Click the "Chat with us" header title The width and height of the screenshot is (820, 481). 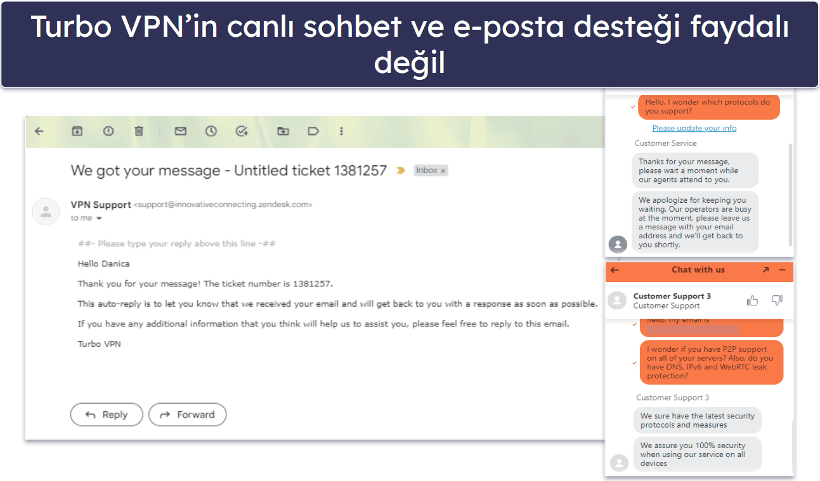[x=698, y=270]
